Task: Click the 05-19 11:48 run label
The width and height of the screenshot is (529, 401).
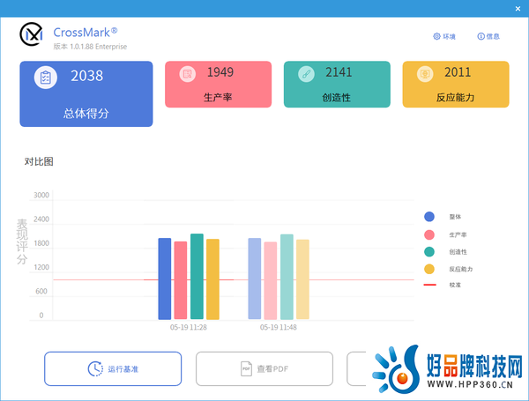Action: pyautogui.click(x=279, y=327)
